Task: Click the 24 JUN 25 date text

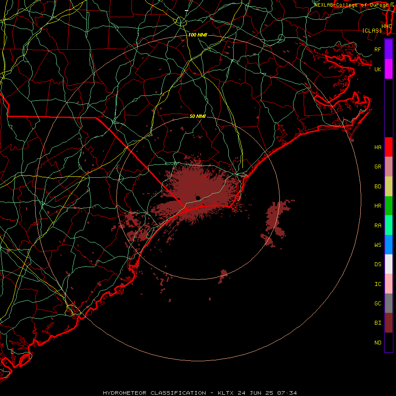Action: click(x=255, y=393)
